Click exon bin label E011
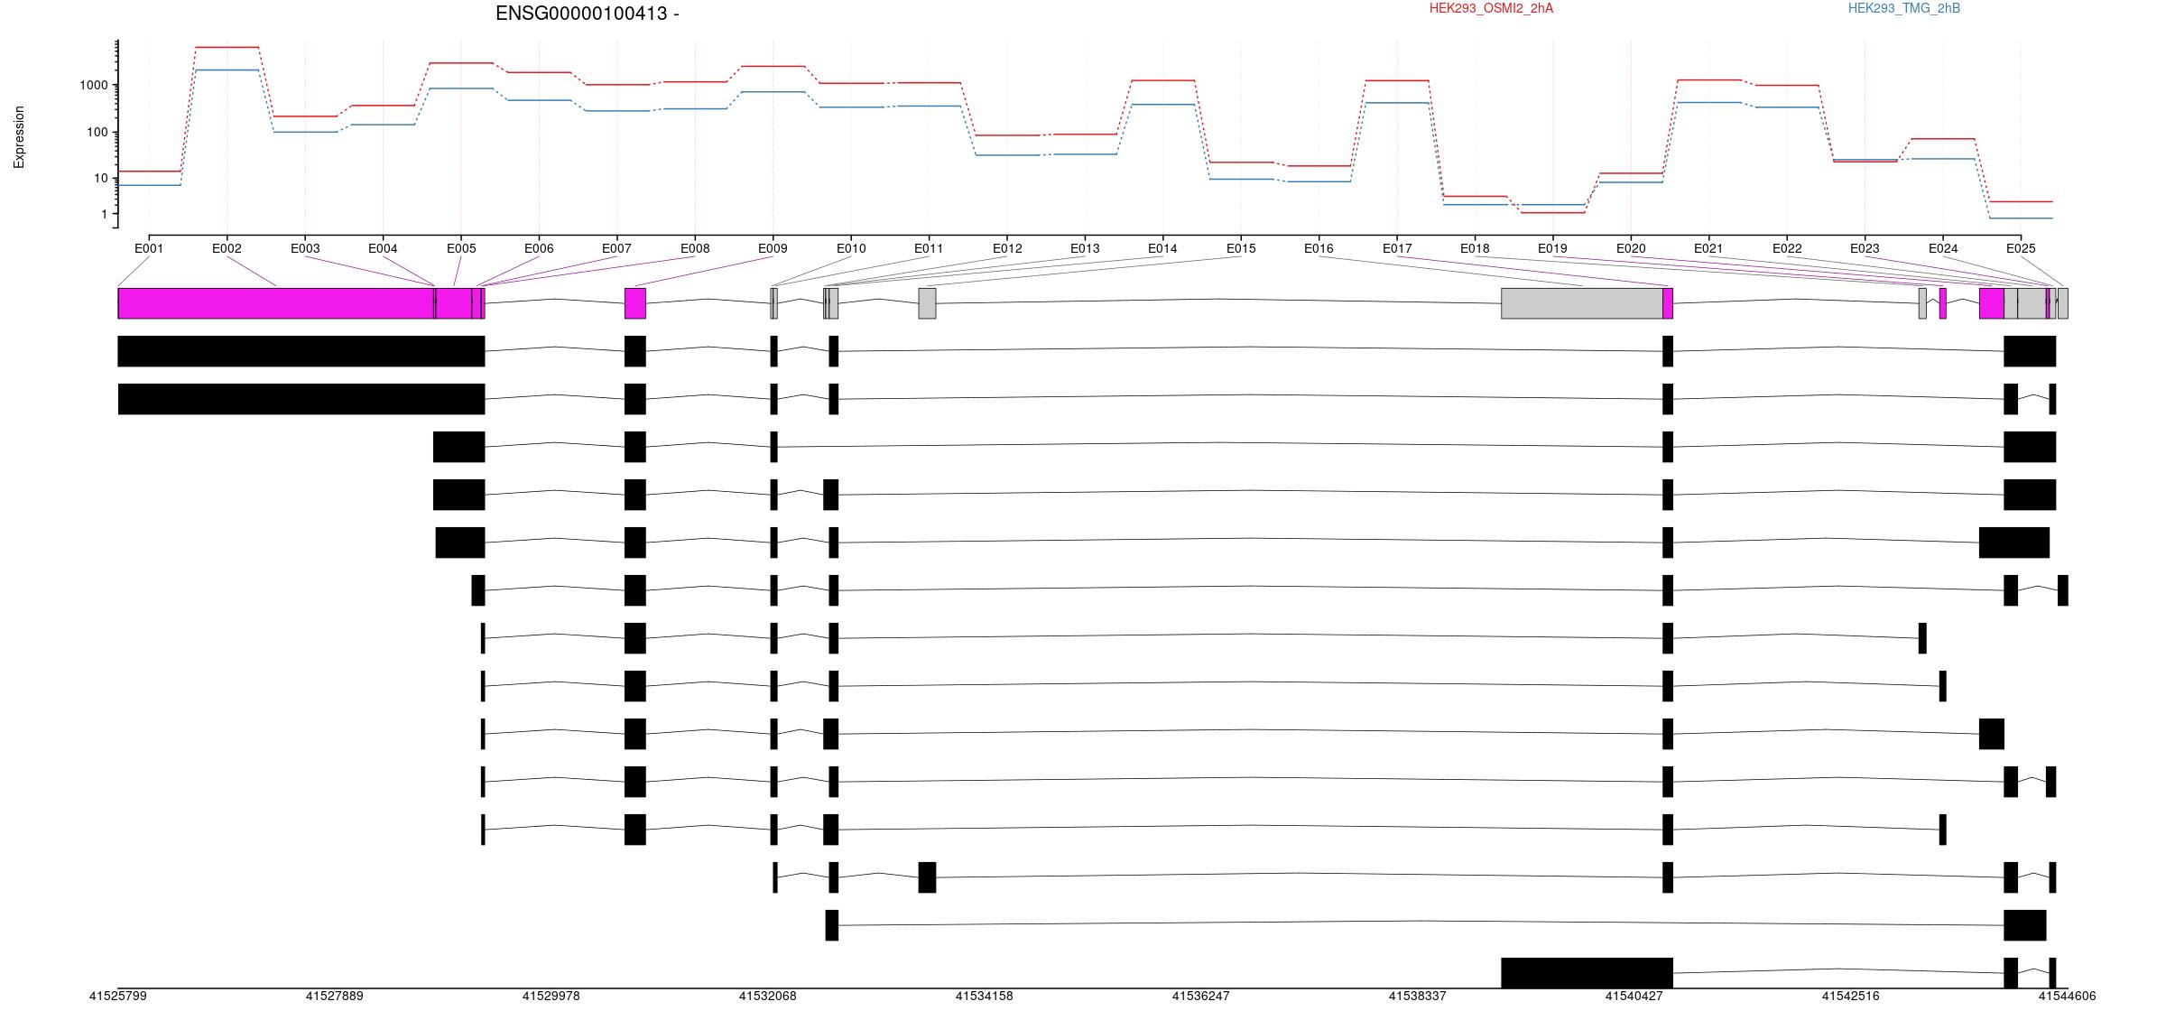Screen dimensions: 2166x1011 pos(929,248)
